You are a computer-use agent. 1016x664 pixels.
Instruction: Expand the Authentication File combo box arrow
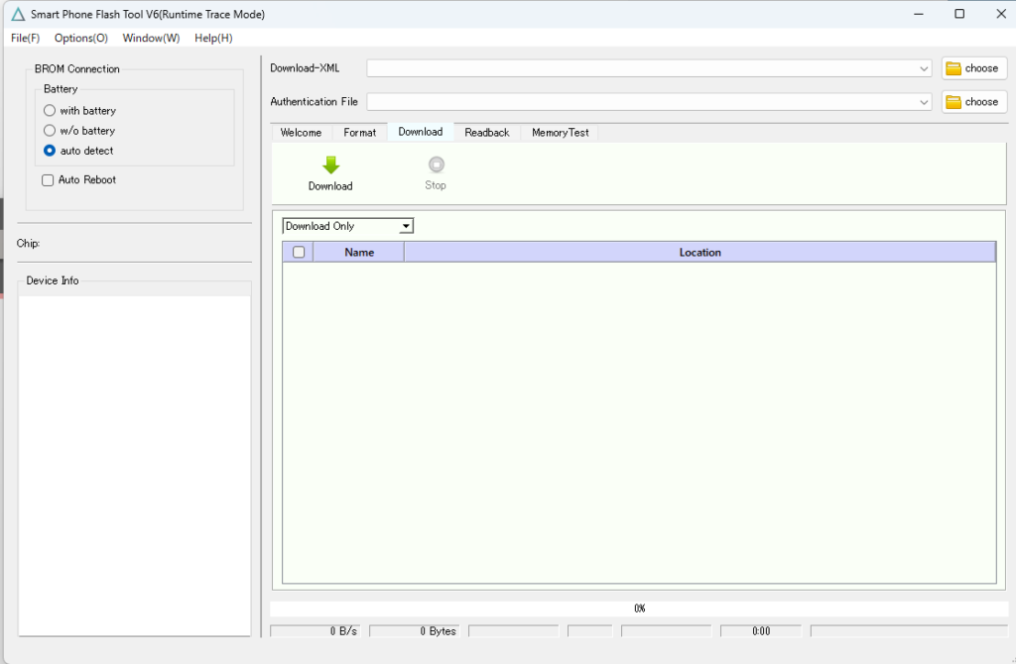[924, 102]
